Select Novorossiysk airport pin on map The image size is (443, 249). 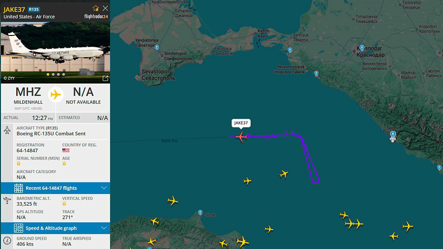316,73
